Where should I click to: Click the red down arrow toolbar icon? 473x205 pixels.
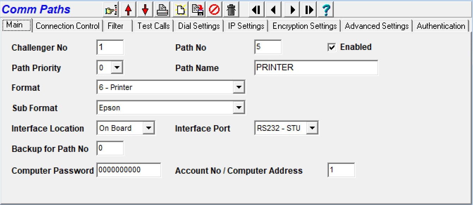tap(145, 9)
